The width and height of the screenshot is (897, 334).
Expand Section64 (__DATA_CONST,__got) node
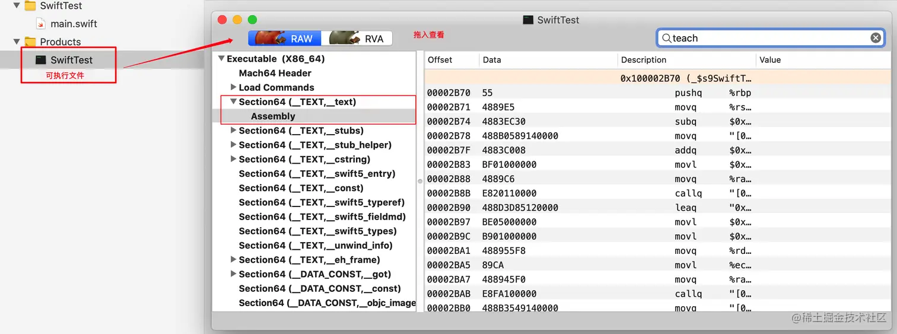click(233, 274)
